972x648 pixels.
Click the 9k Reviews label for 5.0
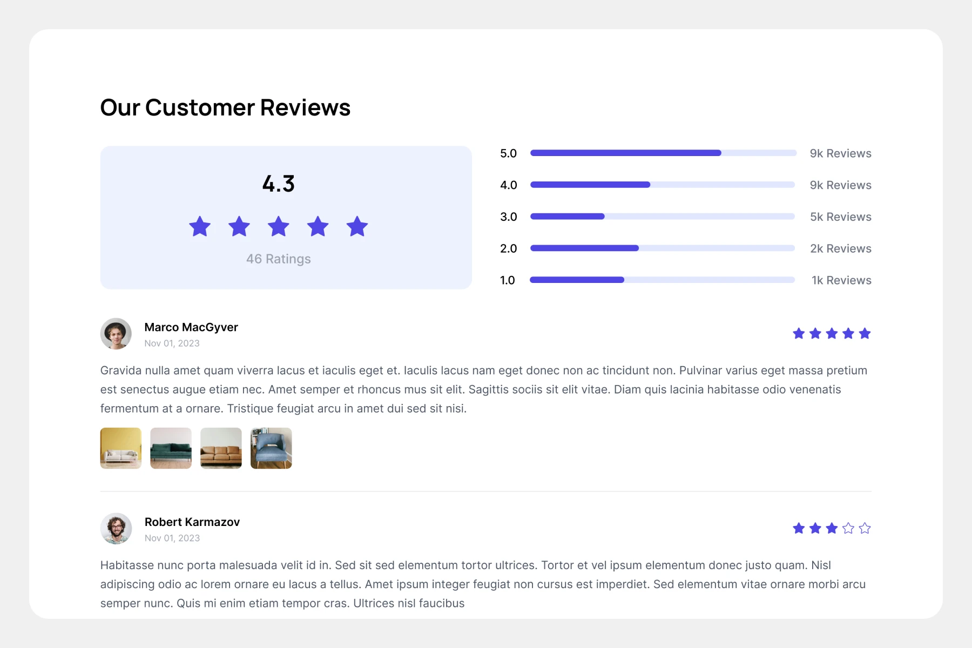click(x=840, y=153)
